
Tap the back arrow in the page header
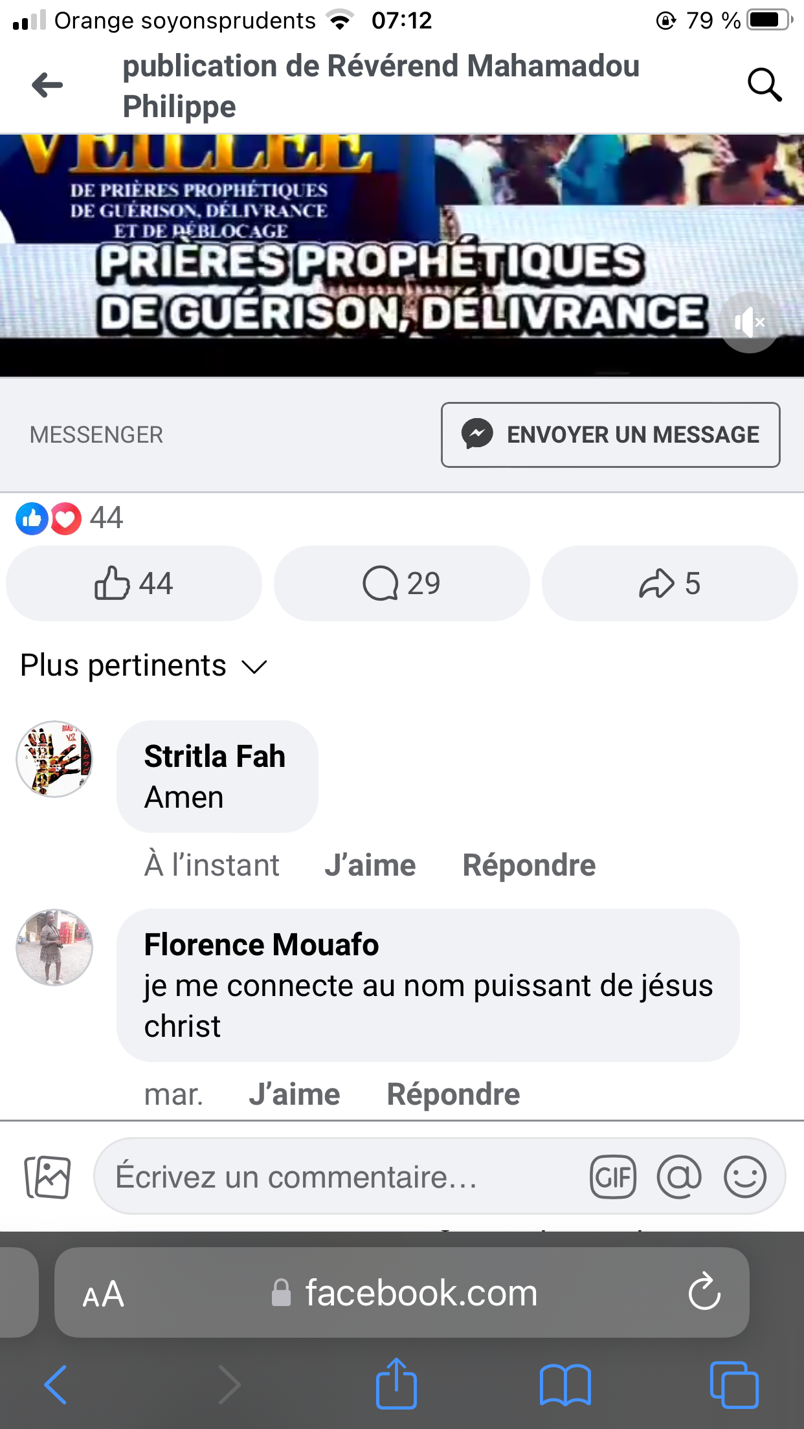coord(48,85)
